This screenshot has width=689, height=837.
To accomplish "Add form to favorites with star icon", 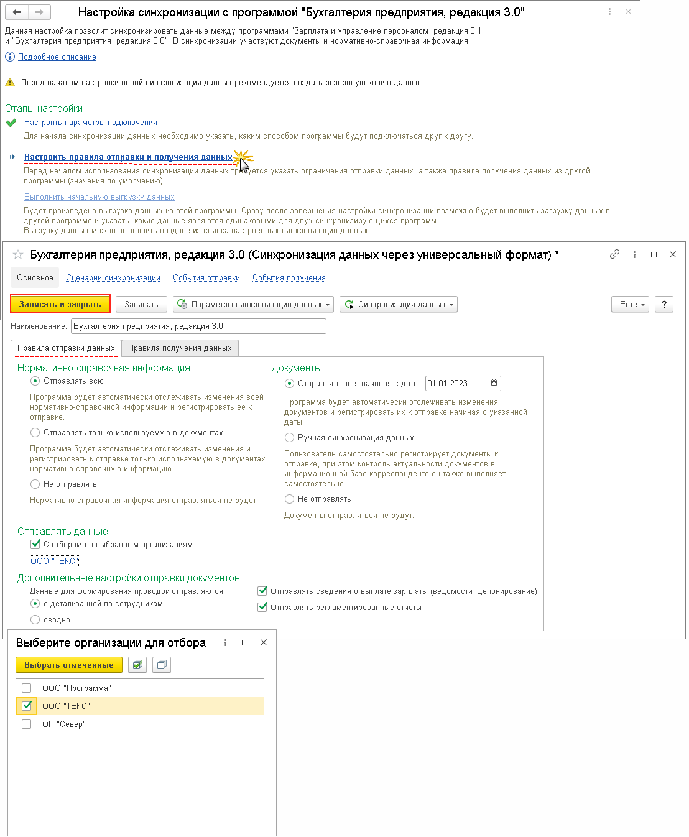I will point(18,255).
